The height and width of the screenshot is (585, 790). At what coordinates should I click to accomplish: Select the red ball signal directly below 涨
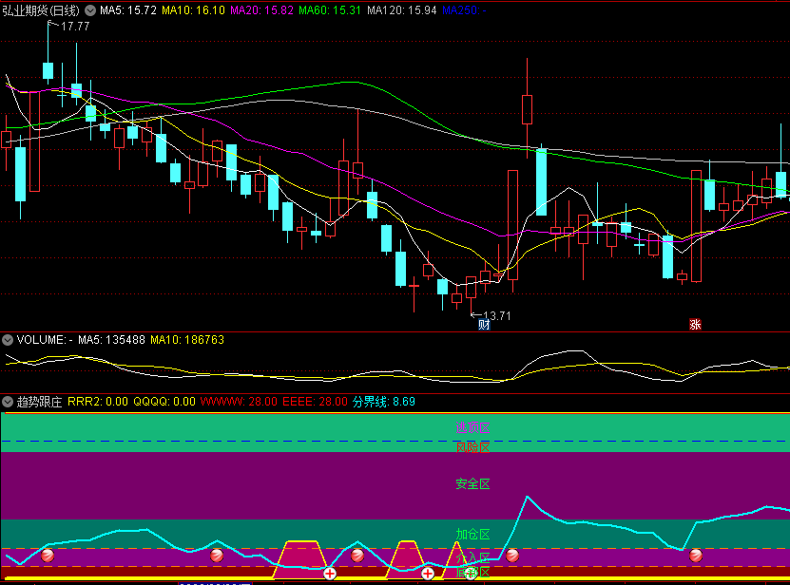click(696, 556)
